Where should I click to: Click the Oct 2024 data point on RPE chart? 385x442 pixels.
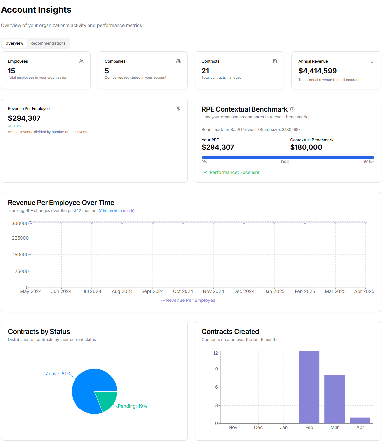[x=183, y=223]
